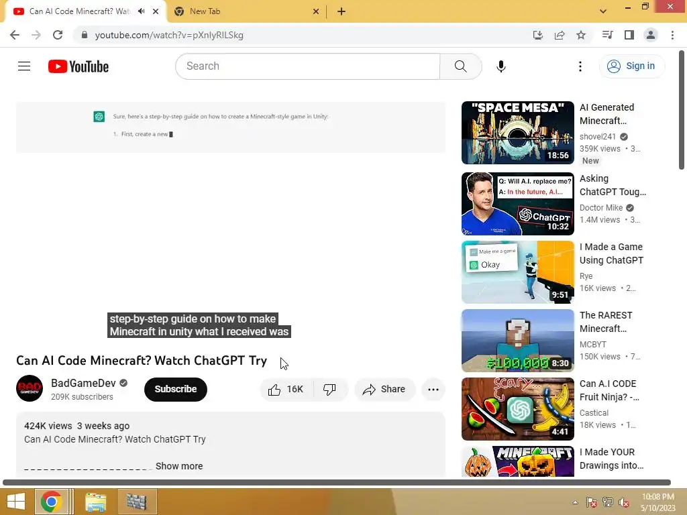
Task: Close the New Tab tab
Action: (x=316, y=11)
